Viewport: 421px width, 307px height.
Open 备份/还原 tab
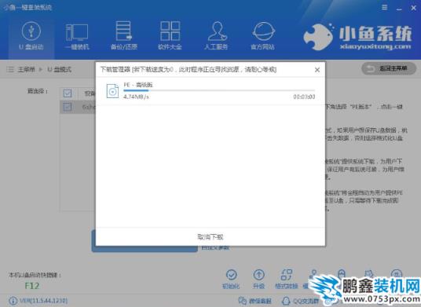pyautogui.click(x=124, y=36)
